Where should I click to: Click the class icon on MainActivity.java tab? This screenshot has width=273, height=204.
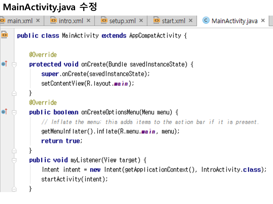pyautogui.click(x=206, y=20)
